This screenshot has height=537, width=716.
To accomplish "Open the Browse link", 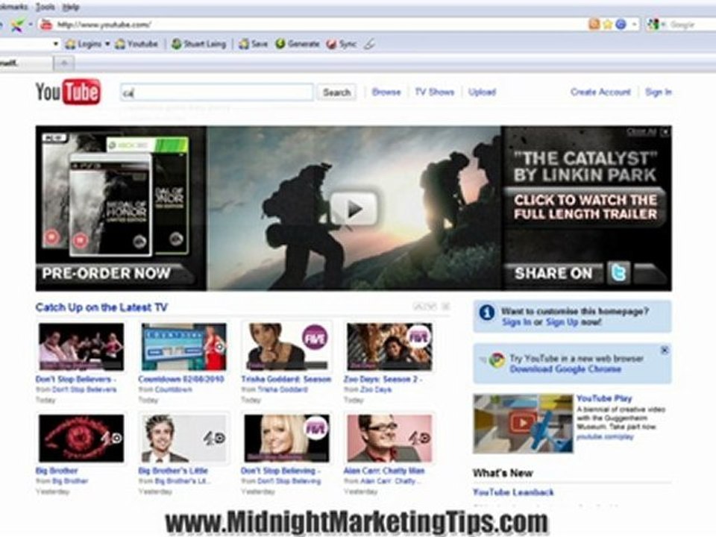I will [386, 92].
